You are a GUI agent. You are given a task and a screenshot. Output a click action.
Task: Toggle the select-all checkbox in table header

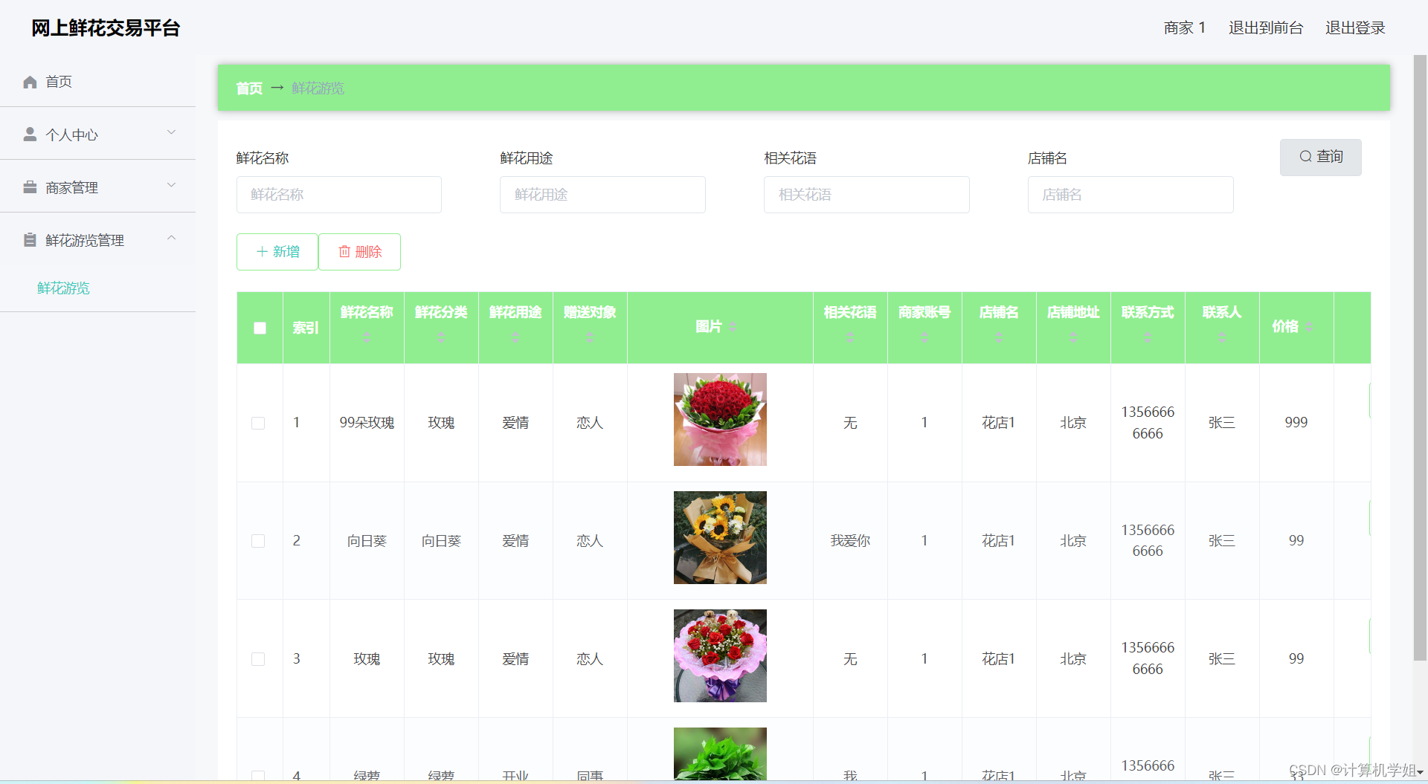[x=260, y=328]
